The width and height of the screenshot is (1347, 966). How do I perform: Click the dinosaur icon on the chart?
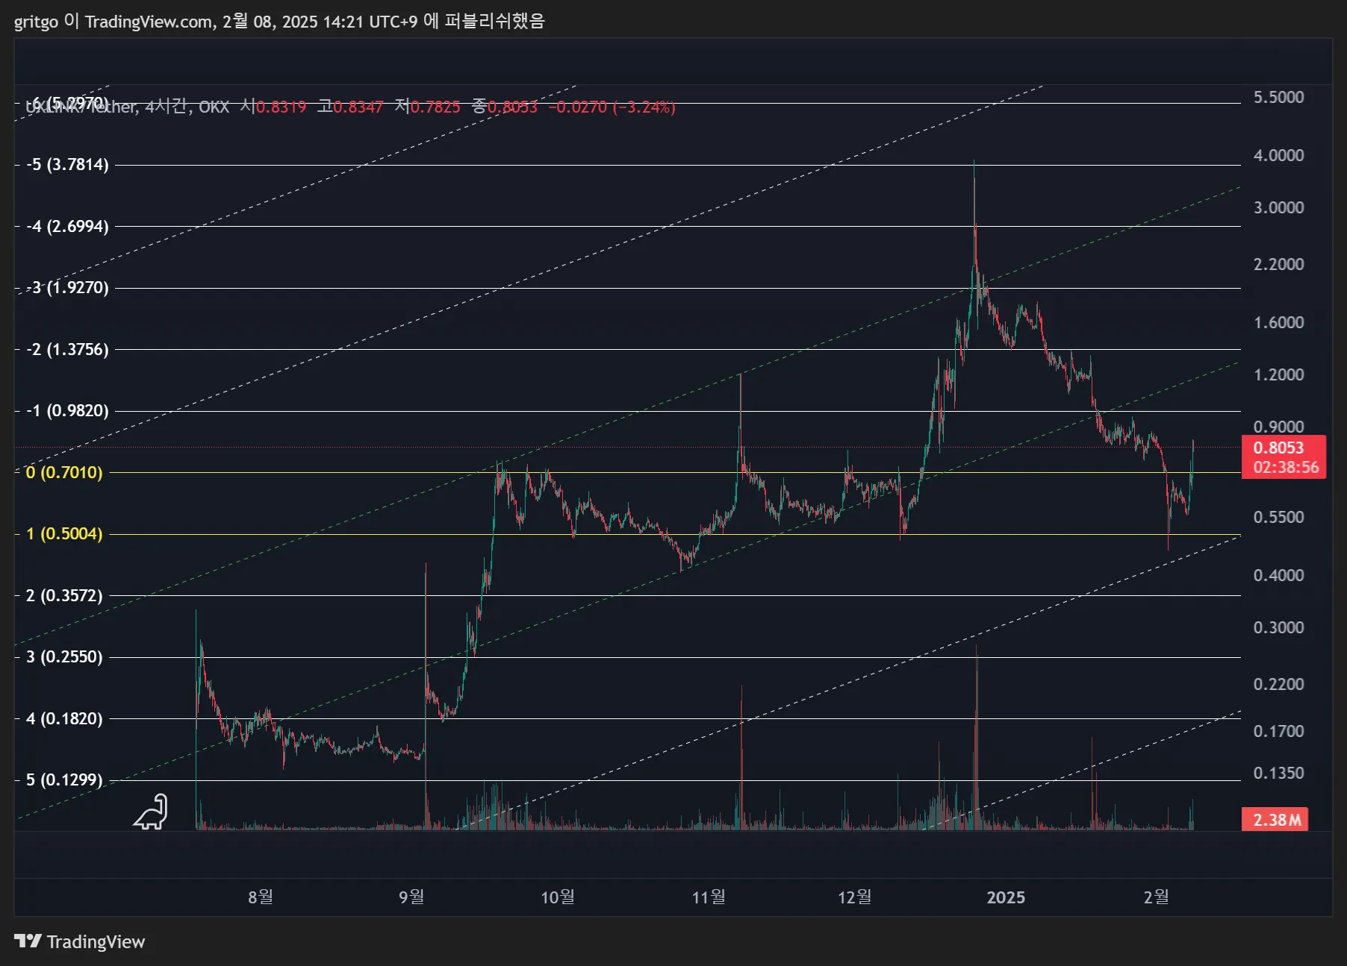coord(151,812)
